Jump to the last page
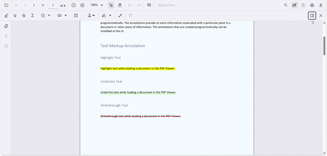The height and width of the screenshot is (156, 327). [43, 5]
